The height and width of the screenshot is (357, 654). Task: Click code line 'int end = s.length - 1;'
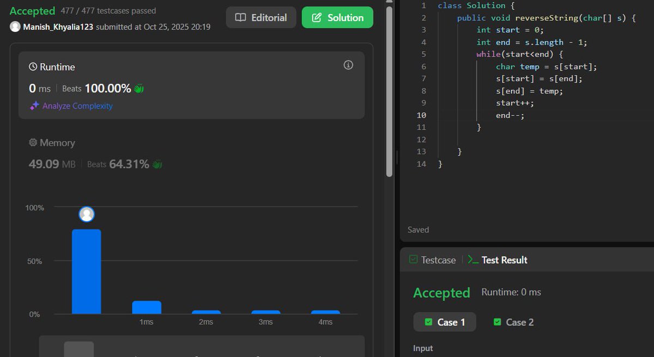pyautogui.click(x=532, y=42)
